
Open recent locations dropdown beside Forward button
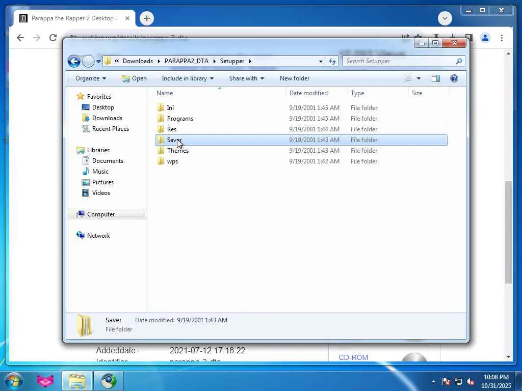tap(98, 62)
